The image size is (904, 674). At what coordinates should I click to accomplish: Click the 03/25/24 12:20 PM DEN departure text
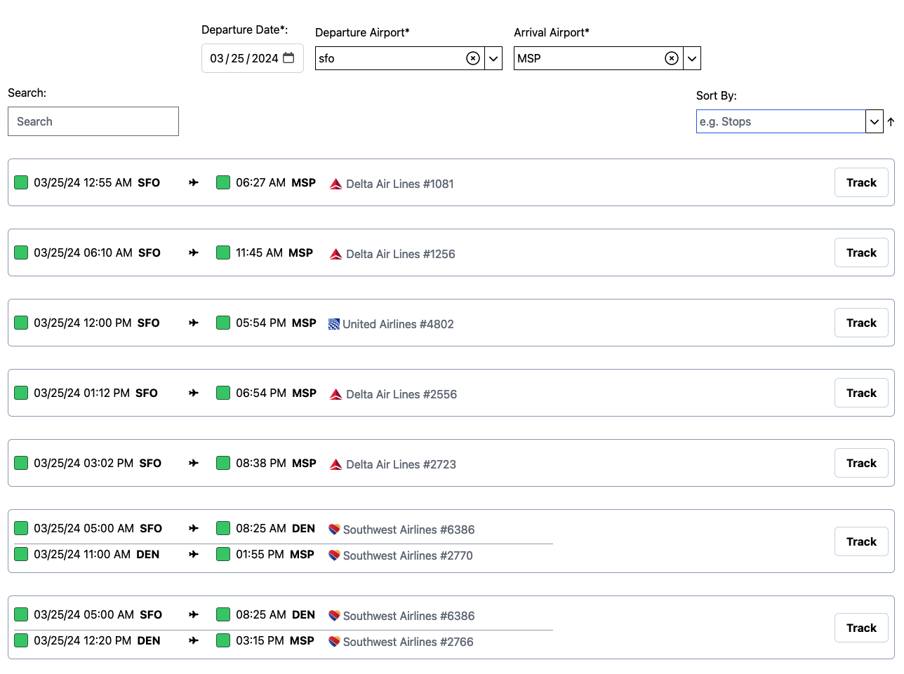click(x=97, y=640)
